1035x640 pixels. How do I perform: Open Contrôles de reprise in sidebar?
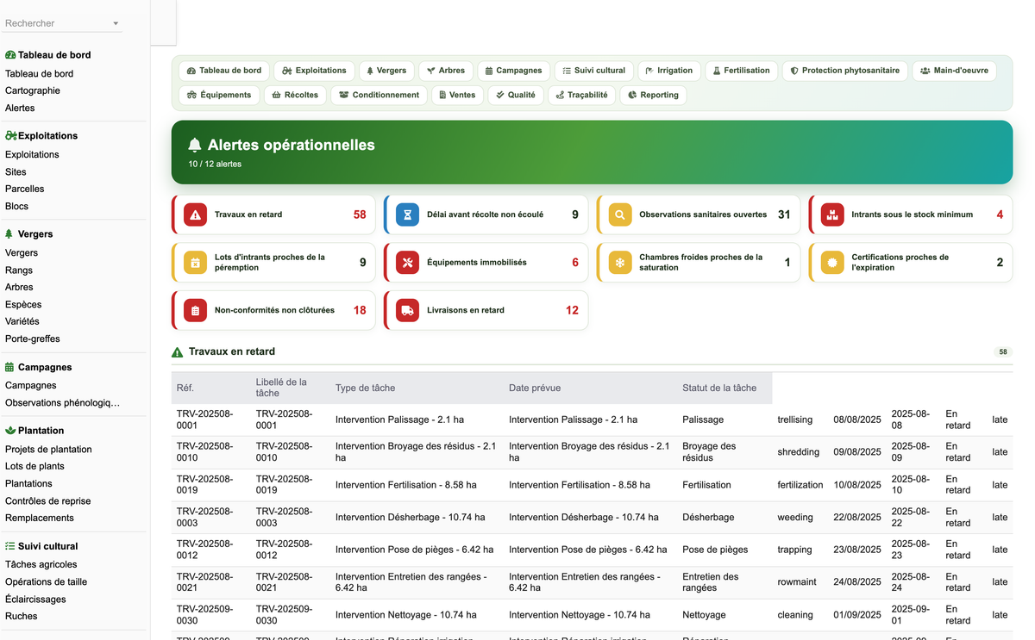click(47, 500)
